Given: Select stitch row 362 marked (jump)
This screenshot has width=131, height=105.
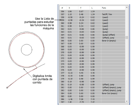Looking at the screenshot, I should tap(92, 29).
